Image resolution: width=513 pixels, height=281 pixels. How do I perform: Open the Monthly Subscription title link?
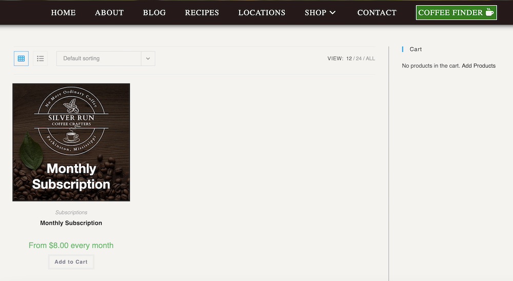tap(71, 223)
